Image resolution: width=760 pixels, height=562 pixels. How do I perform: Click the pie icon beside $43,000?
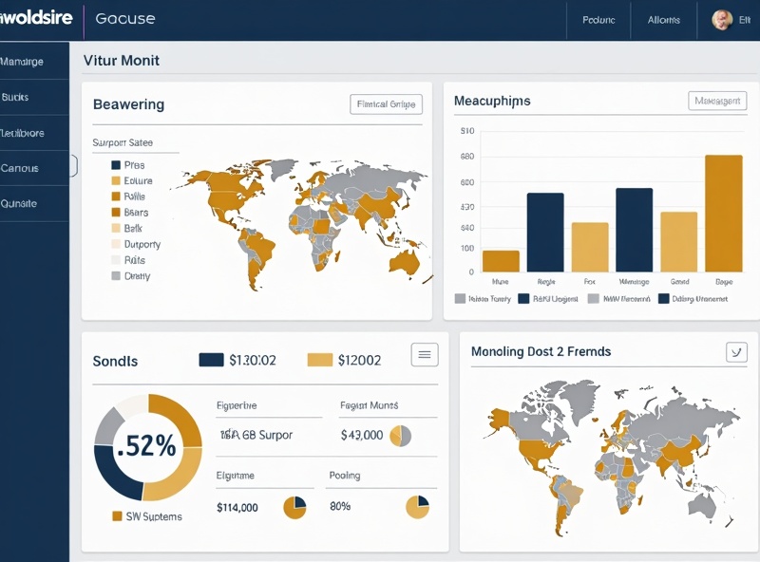[400, 436]
